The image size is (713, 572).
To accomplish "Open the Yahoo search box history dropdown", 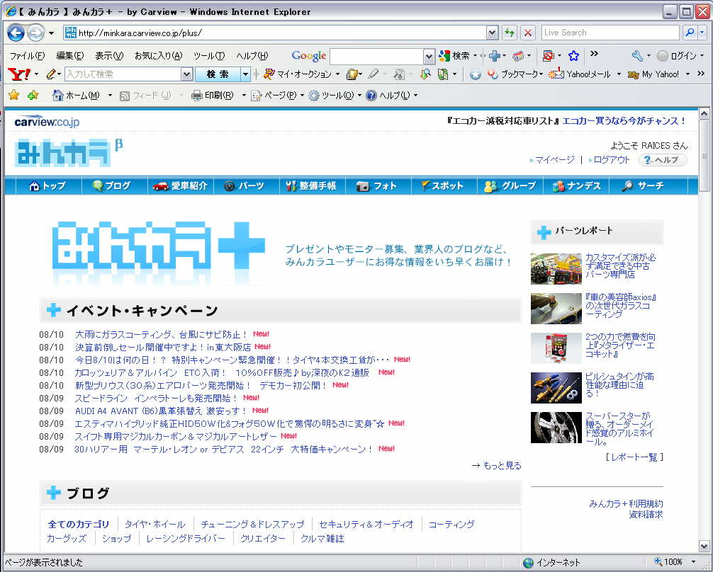I will [186, 74].
